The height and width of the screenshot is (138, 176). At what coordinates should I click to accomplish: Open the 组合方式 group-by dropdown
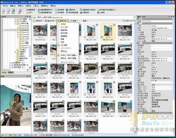[50, 21]
